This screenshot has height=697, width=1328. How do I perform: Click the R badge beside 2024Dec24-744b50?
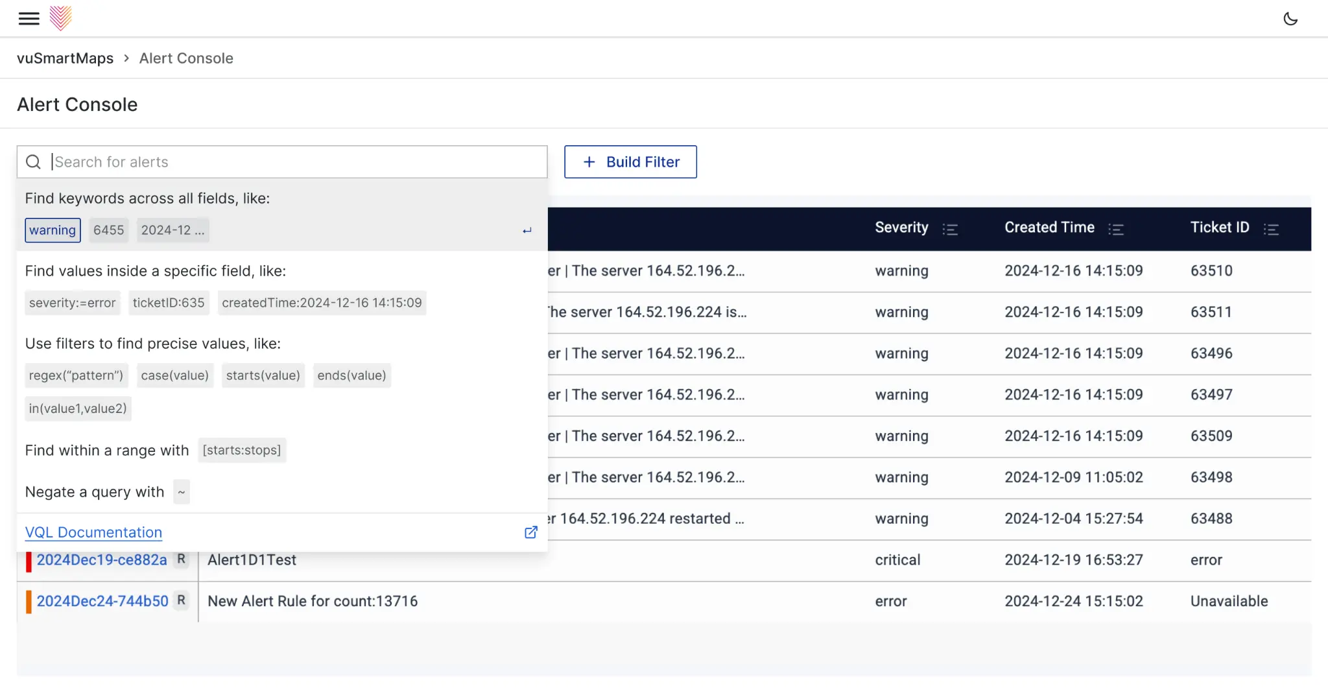(182, 600)
